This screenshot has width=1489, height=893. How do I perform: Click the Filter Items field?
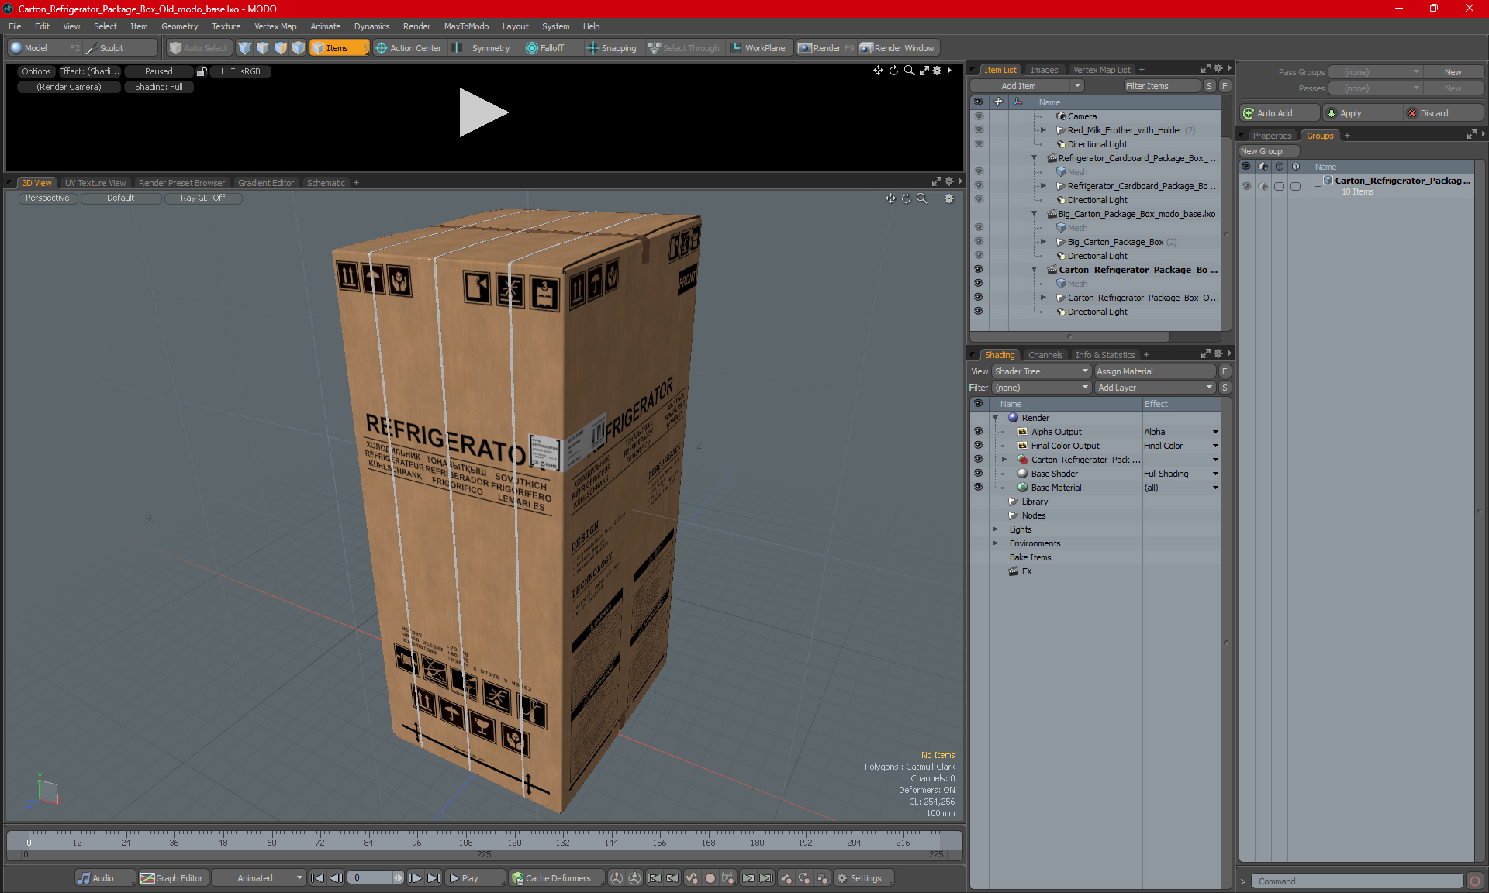1161,86
